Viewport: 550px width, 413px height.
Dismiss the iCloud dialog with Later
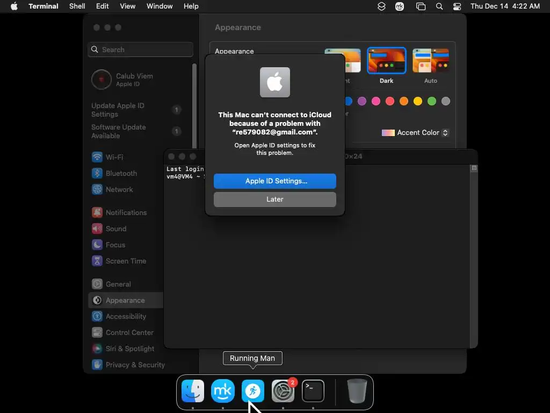274,200
